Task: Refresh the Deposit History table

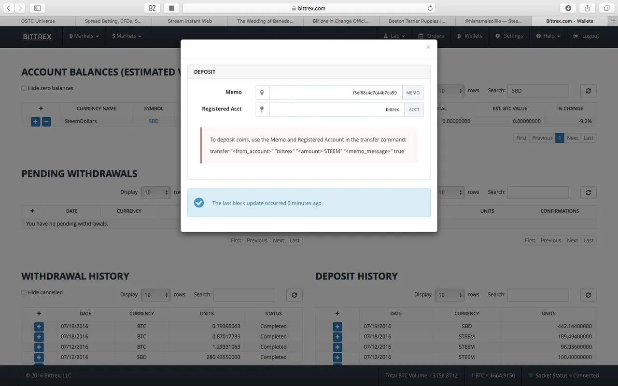Action: (x=588, y=295)
